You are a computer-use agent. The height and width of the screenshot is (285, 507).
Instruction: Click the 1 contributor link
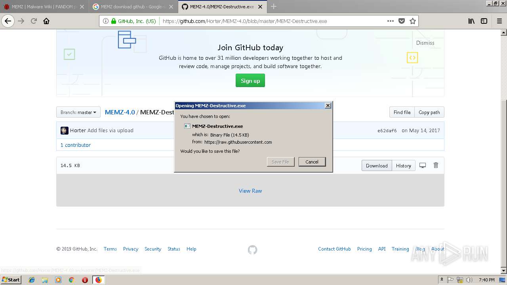point(76,145)
